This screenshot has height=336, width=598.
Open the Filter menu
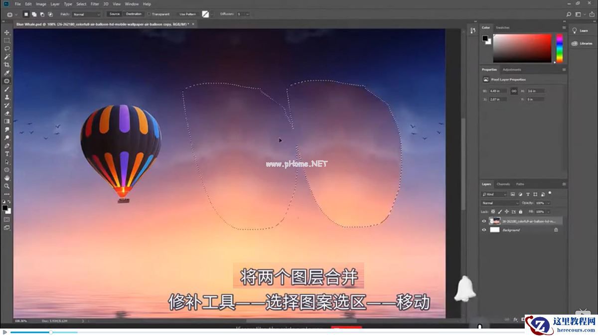[x=94, y=3]
